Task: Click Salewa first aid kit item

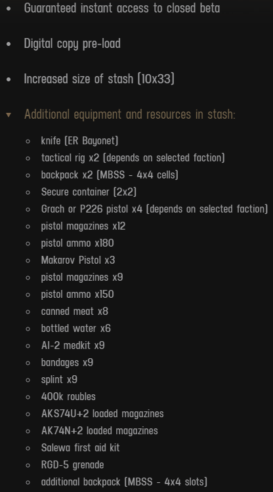Action: (80, 448)
